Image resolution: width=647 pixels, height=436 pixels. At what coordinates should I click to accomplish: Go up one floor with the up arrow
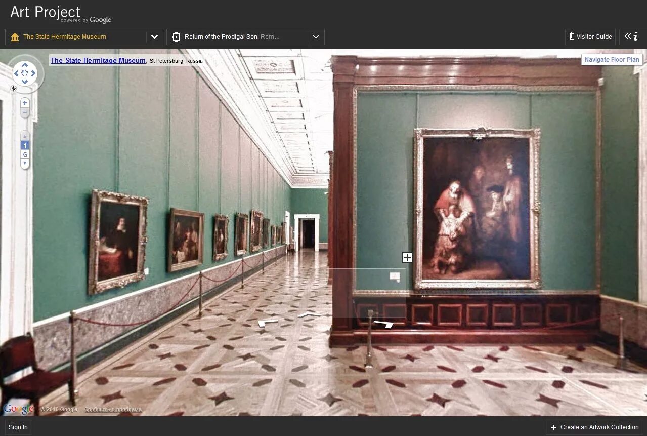(25, 136)
